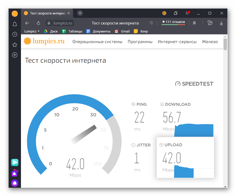The width and height of the screenshot is (236, 196).
Task: Click the lumpics.ru address field
Action: (63, 23)
